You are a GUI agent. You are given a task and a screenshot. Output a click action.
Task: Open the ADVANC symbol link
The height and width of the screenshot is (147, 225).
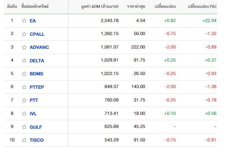[x=39, y=47]
